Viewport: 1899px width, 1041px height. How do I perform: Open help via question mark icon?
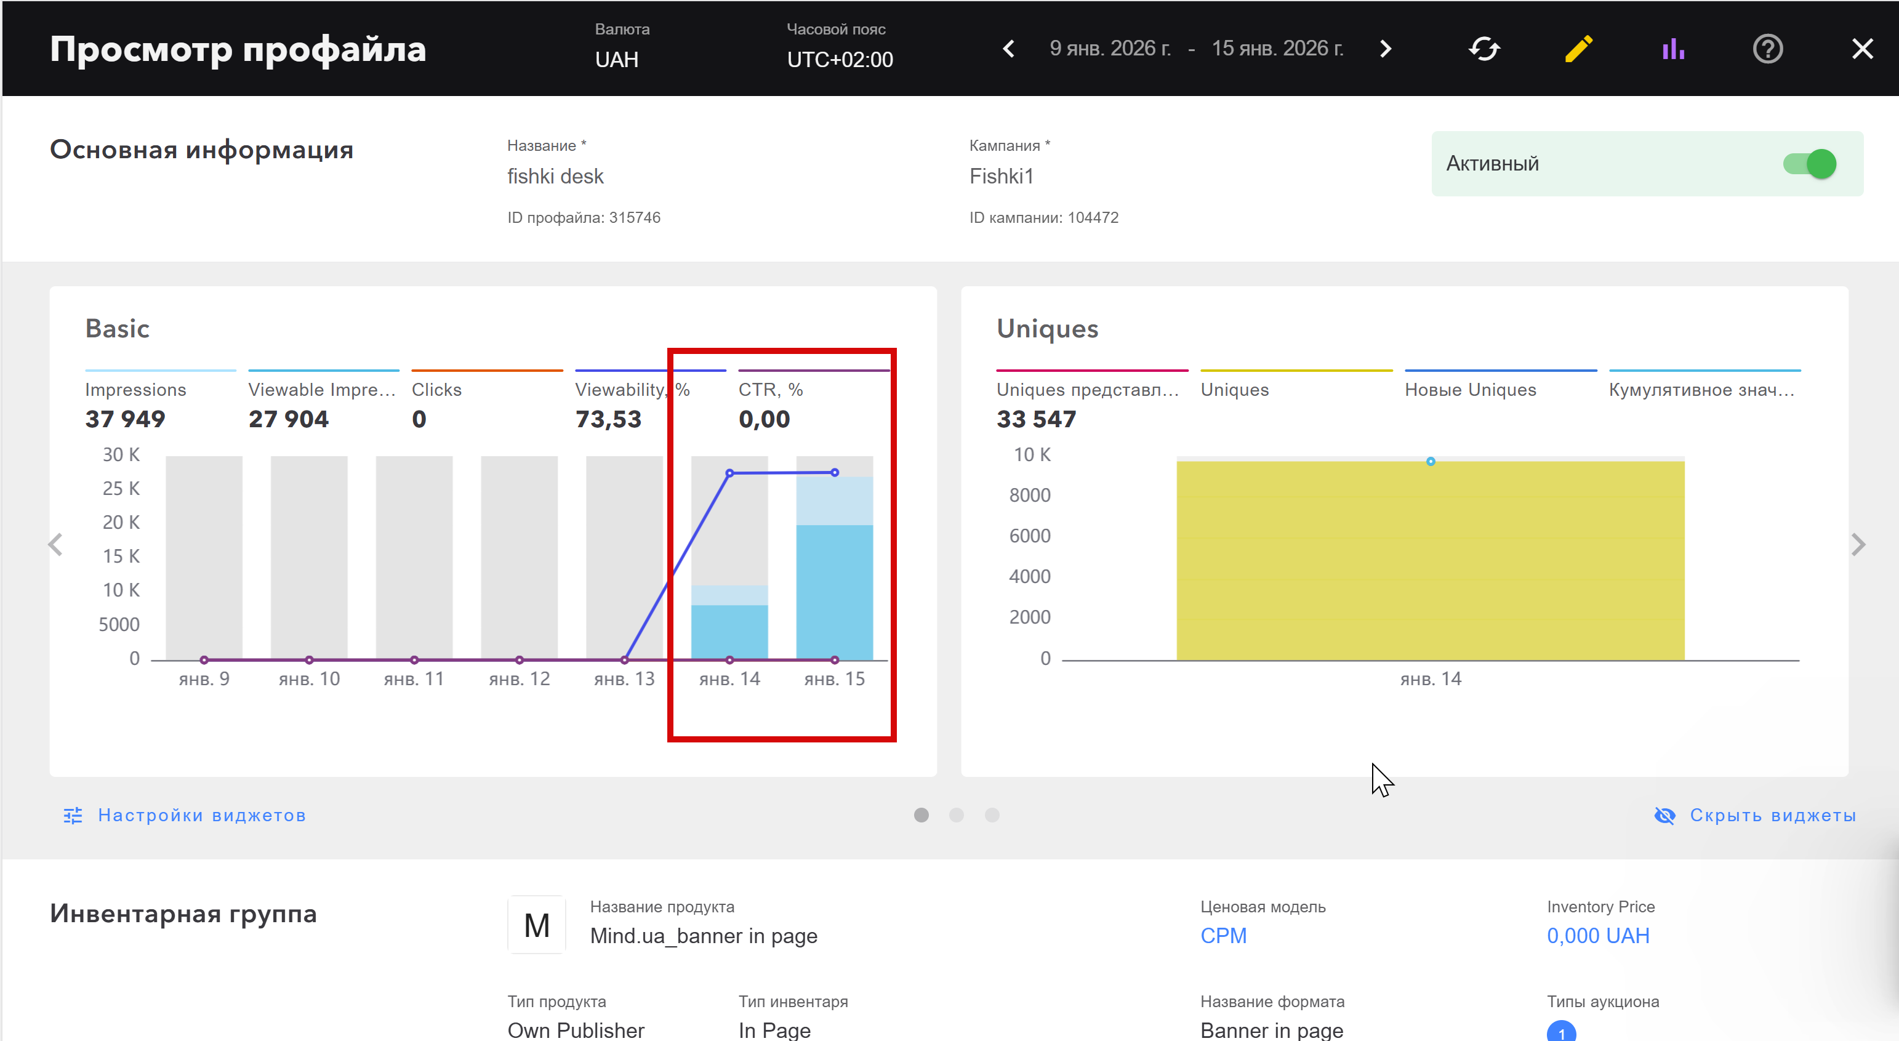[x=1767, y=49]
